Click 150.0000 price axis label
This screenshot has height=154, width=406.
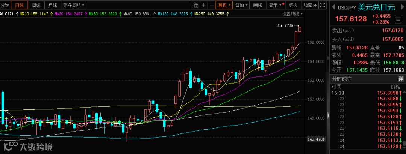(x=317, y=99)
